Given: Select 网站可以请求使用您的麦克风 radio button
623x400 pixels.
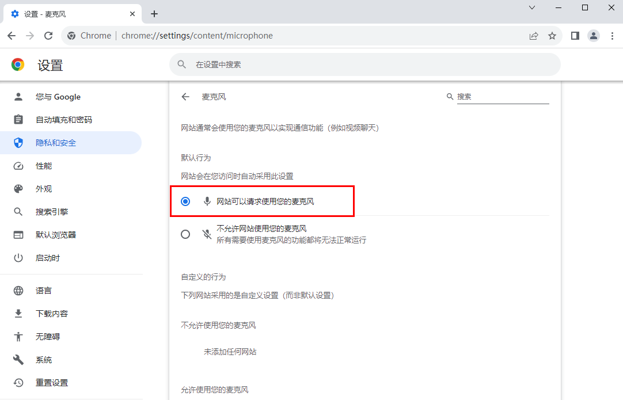Looking at the screenshot, I should point(185,201).
